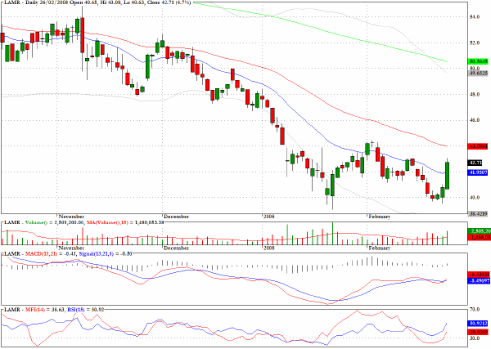Screen dimensions: 491x349
Task: Click the green volume value tag at right
Action: pyautogui.click(x=479, y=231)
